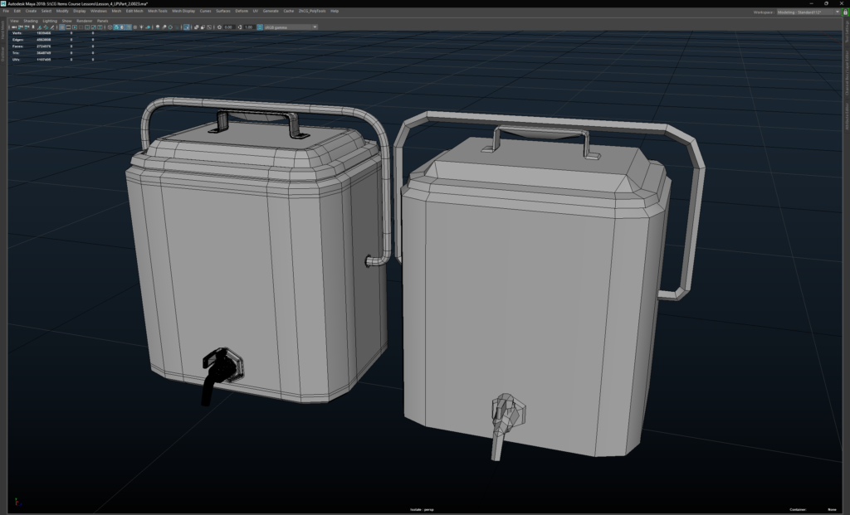Click the Wireframe display cube icon
This screenshot has width=850, height=515.
tap(110, 27)
